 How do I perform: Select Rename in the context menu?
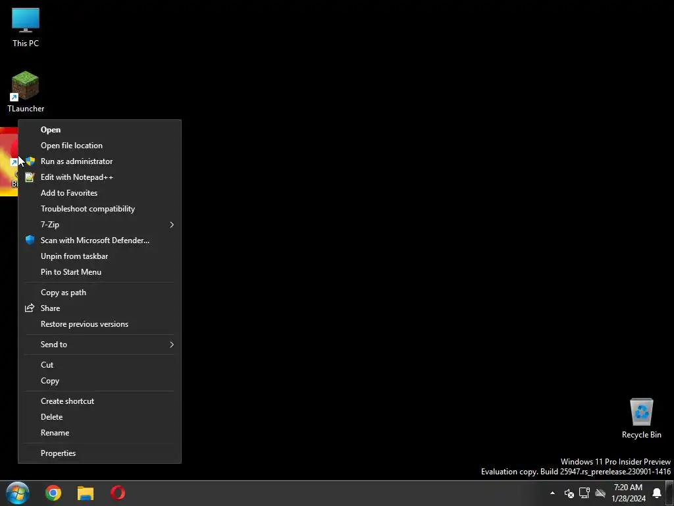[x=99, y=433]
